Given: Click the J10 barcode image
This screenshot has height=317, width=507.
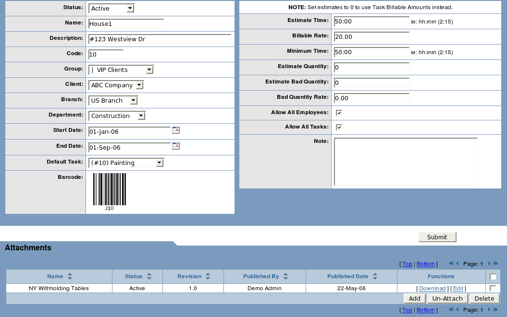Looking at the screenshot, I should click(x=110, y=191).
